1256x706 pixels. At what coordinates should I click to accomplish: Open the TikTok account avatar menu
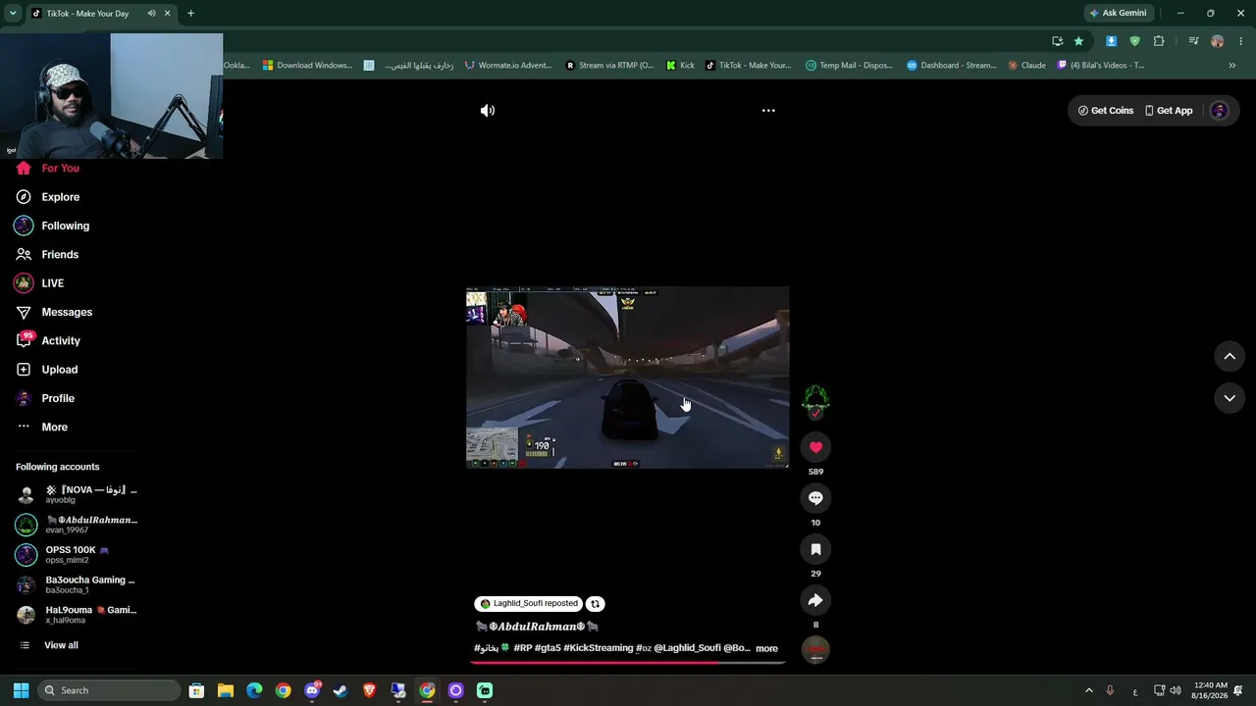pyautogui.click(x=1220, y=111)
